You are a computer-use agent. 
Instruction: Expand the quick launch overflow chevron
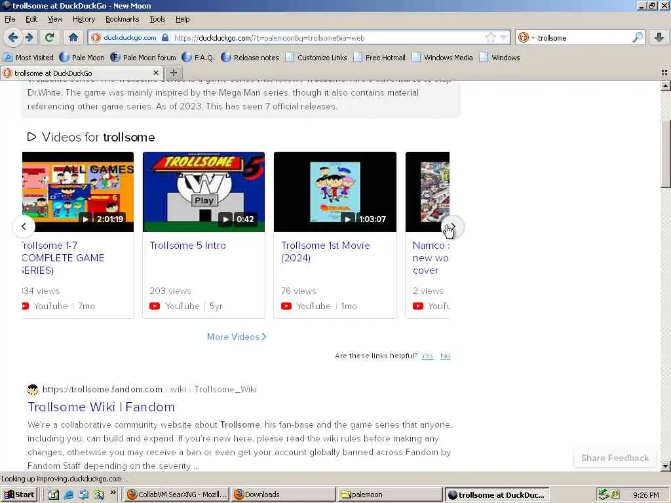(113, 493)
